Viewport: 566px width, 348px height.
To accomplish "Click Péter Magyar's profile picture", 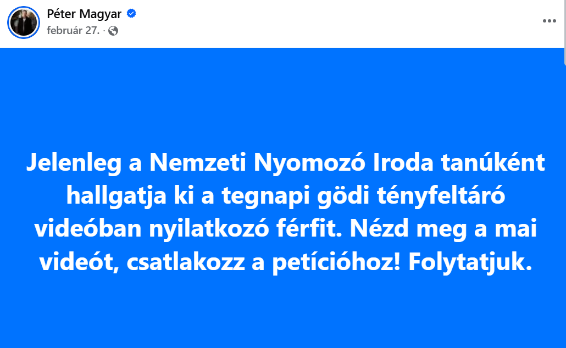I will point(24,23).
